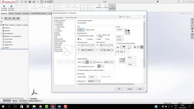Open the Evaluate ribbon tab
The width and height of the screenshot is (194, 109).
18,13
